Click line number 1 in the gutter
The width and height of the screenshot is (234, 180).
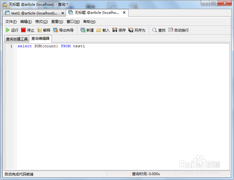(11, 46)
